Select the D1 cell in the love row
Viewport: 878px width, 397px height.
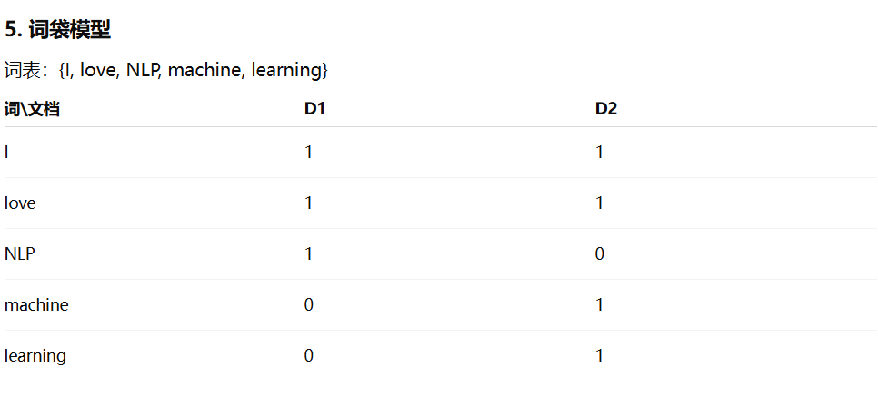pos(309,203)
